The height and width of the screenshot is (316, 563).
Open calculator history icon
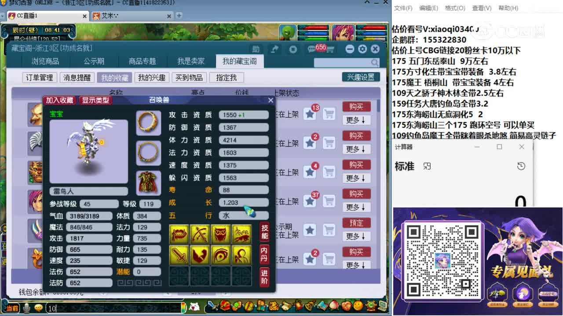[x=521, y=166]
